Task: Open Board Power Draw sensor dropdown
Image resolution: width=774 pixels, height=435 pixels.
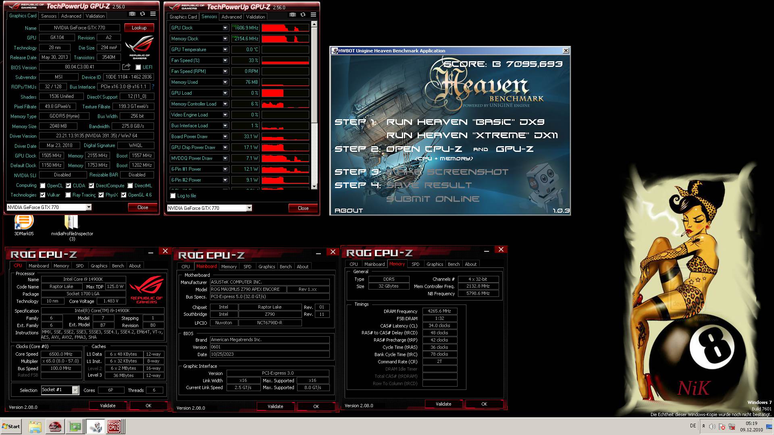Action: click(x=225, y=137)
